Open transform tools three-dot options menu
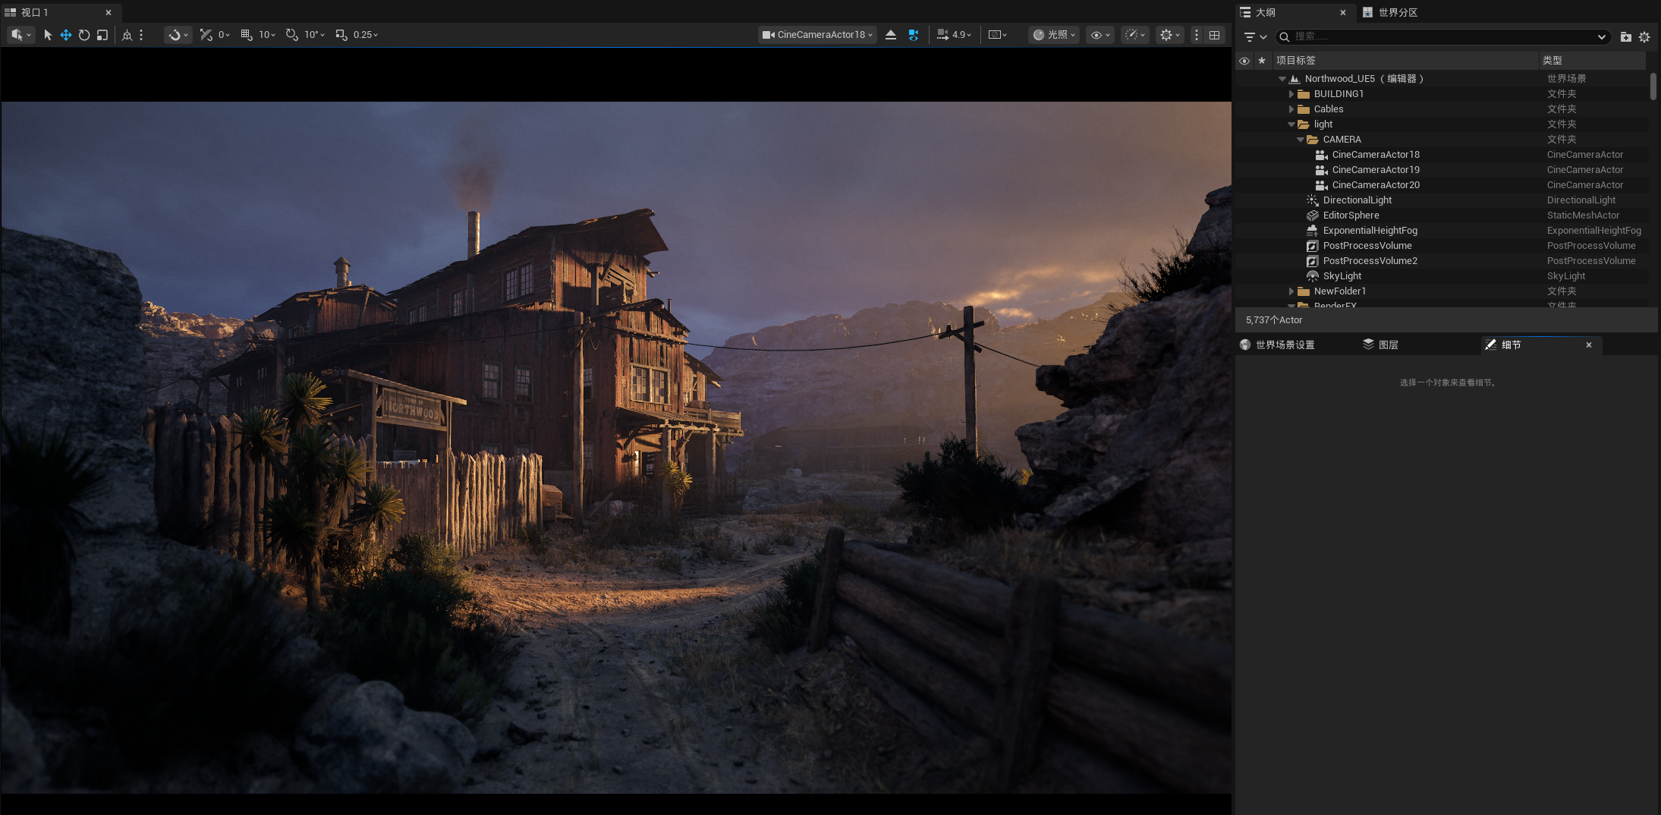The image size is (1661, 815). coord(141,35)
